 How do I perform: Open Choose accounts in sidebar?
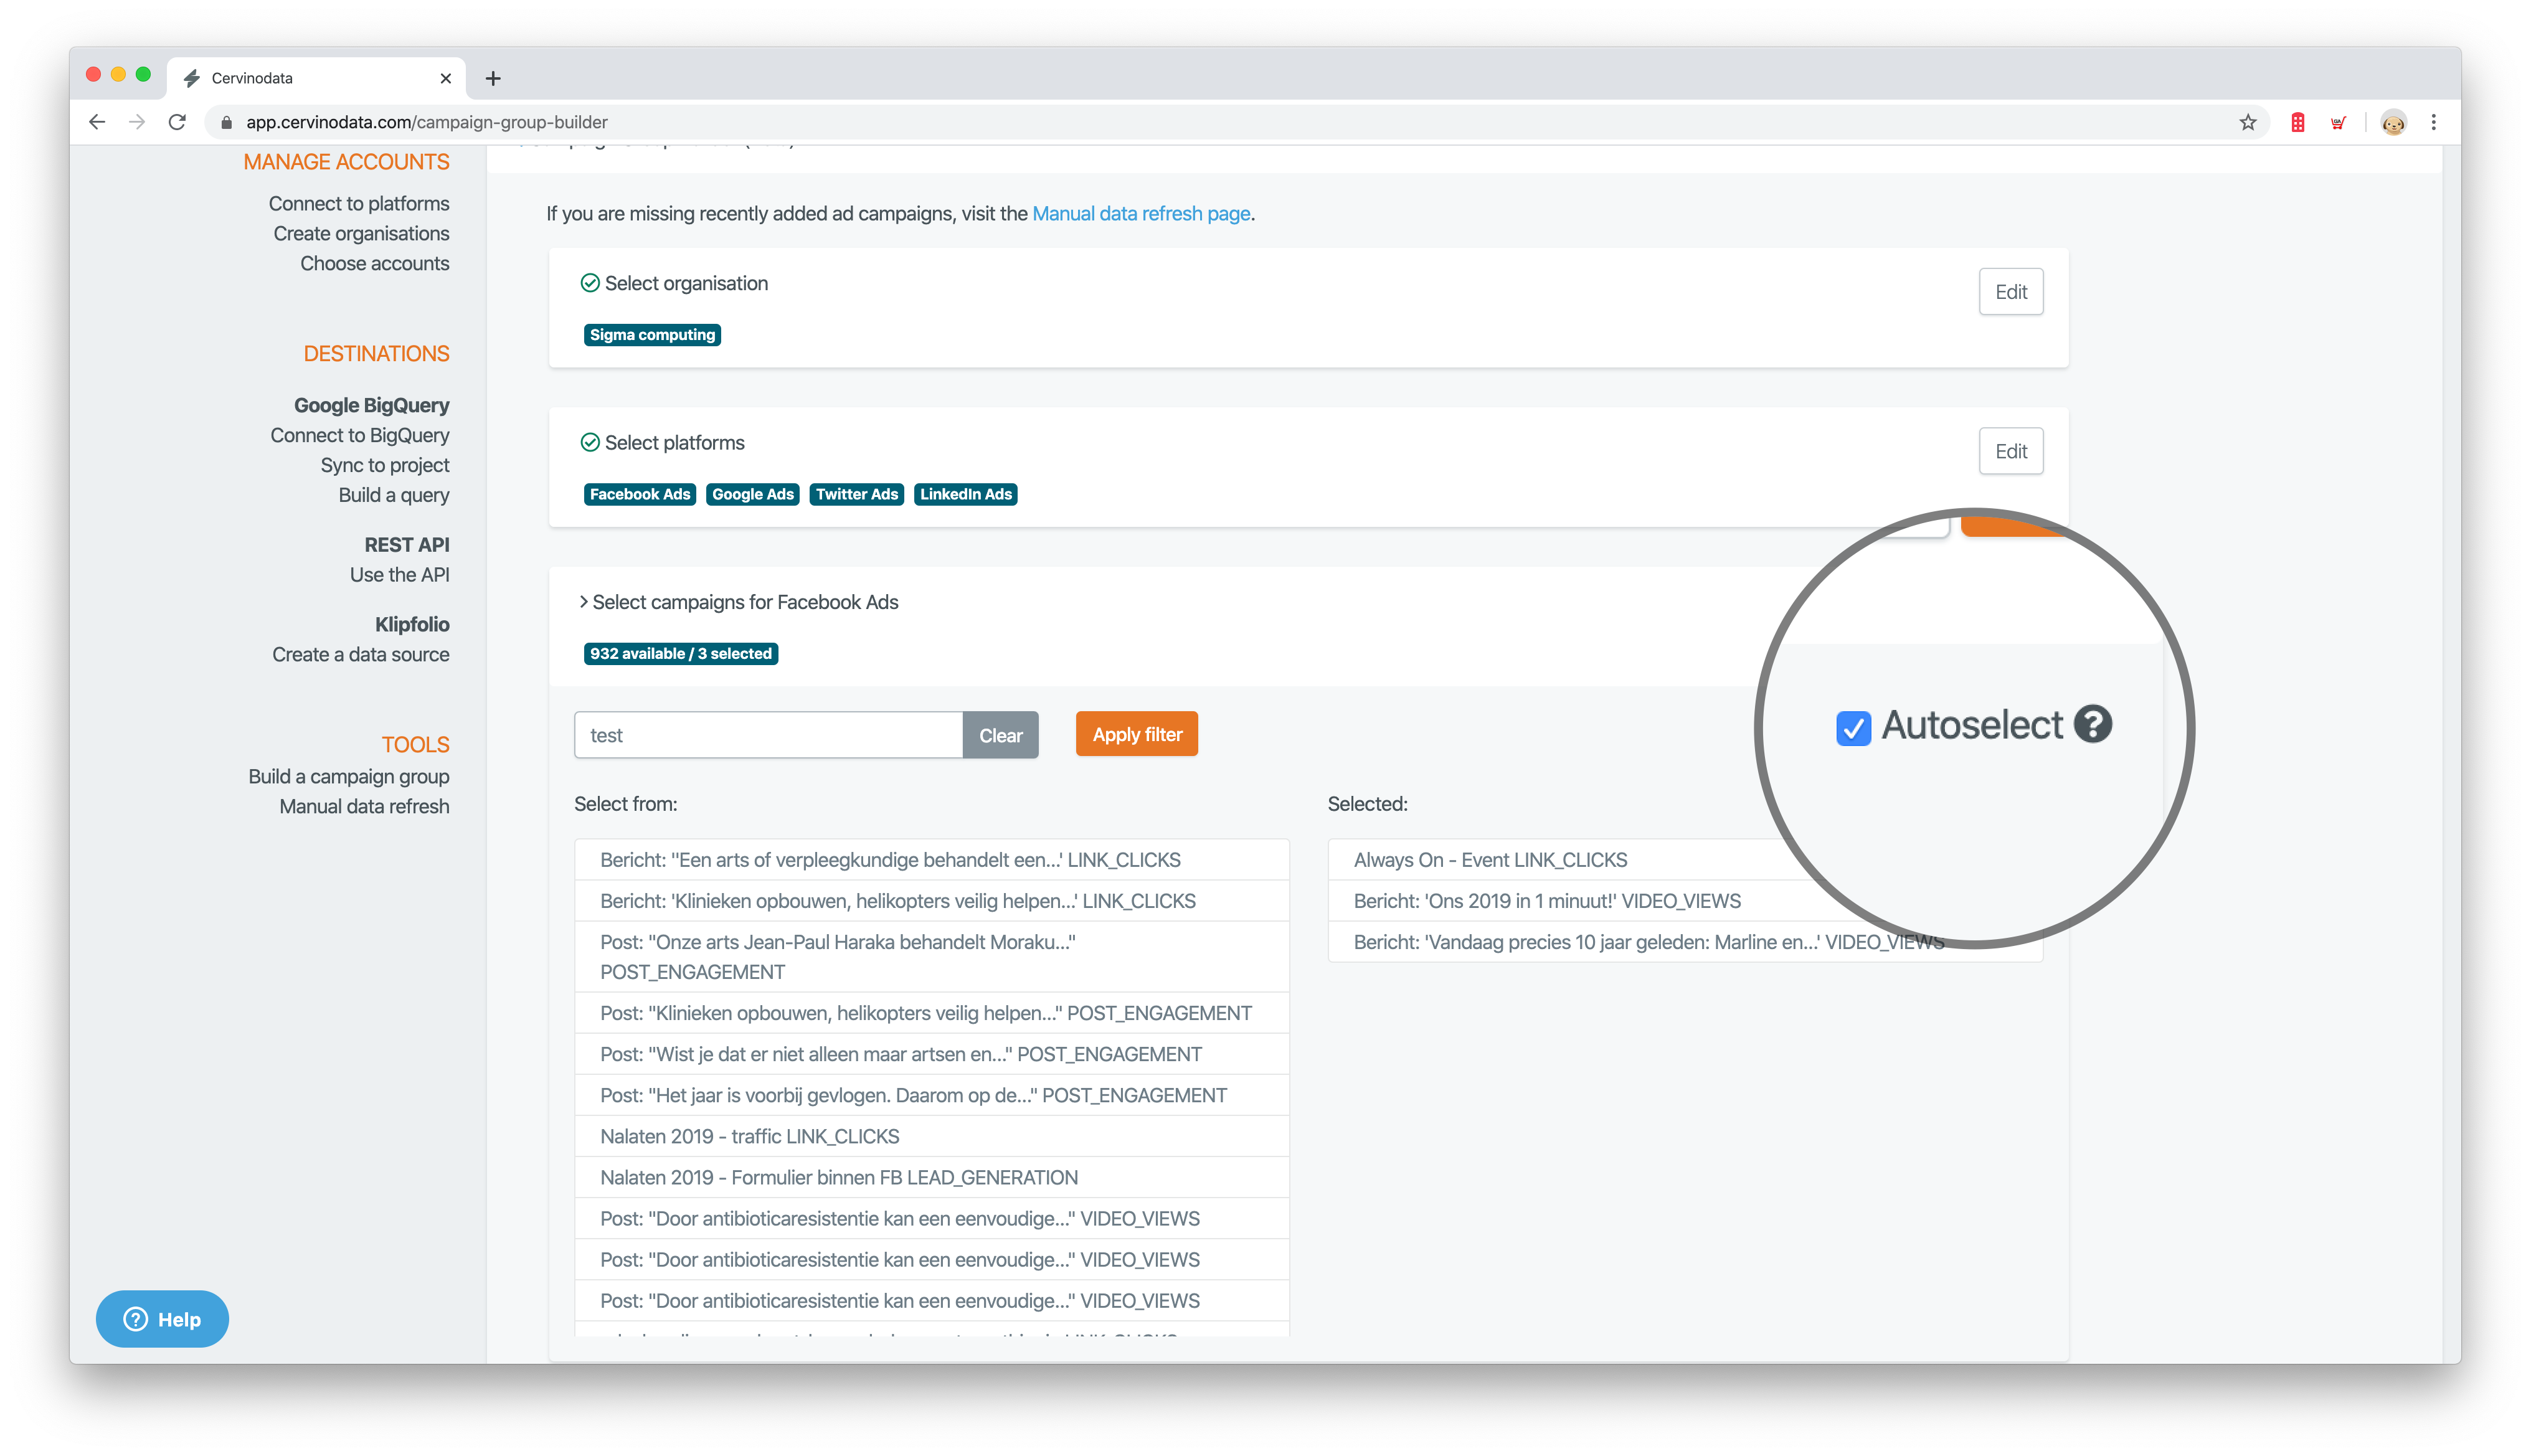pyautogui.click(x=374, y=263)
